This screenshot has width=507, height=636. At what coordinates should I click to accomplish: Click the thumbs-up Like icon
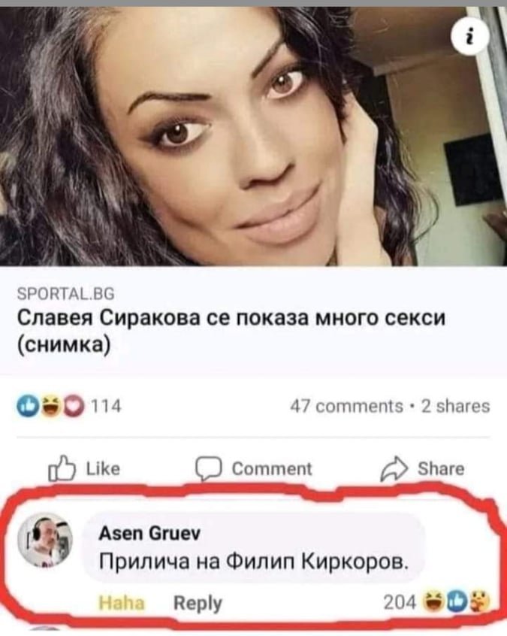[62, 469]
